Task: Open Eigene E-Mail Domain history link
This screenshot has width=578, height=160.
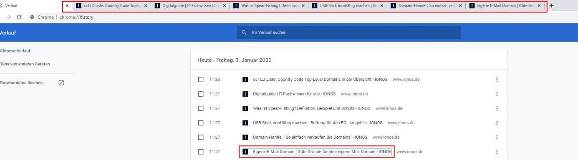Action: click(322, 152)
